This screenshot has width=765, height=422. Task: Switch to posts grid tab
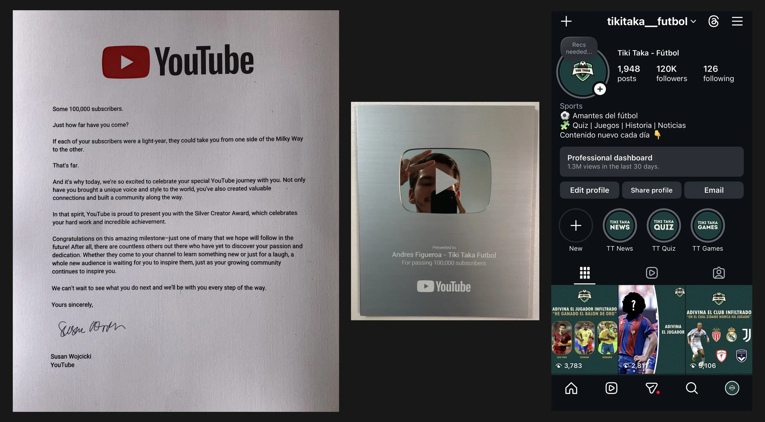click(584, 273)
